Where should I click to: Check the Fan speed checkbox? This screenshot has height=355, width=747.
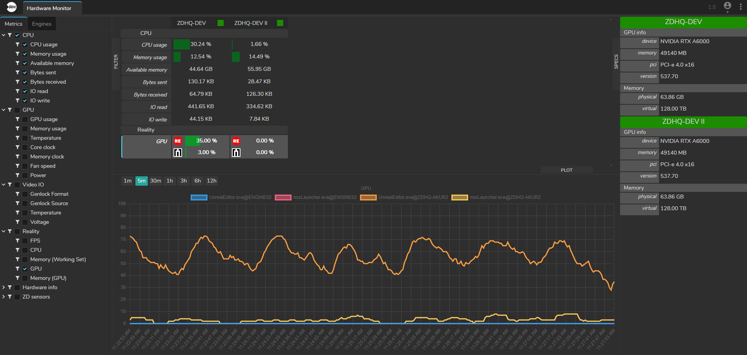coord(25,166)
